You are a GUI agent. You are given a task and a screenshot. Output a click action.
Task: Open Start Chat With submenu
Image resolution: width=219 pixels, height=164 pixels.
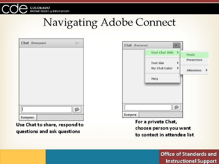click(162, 53)
